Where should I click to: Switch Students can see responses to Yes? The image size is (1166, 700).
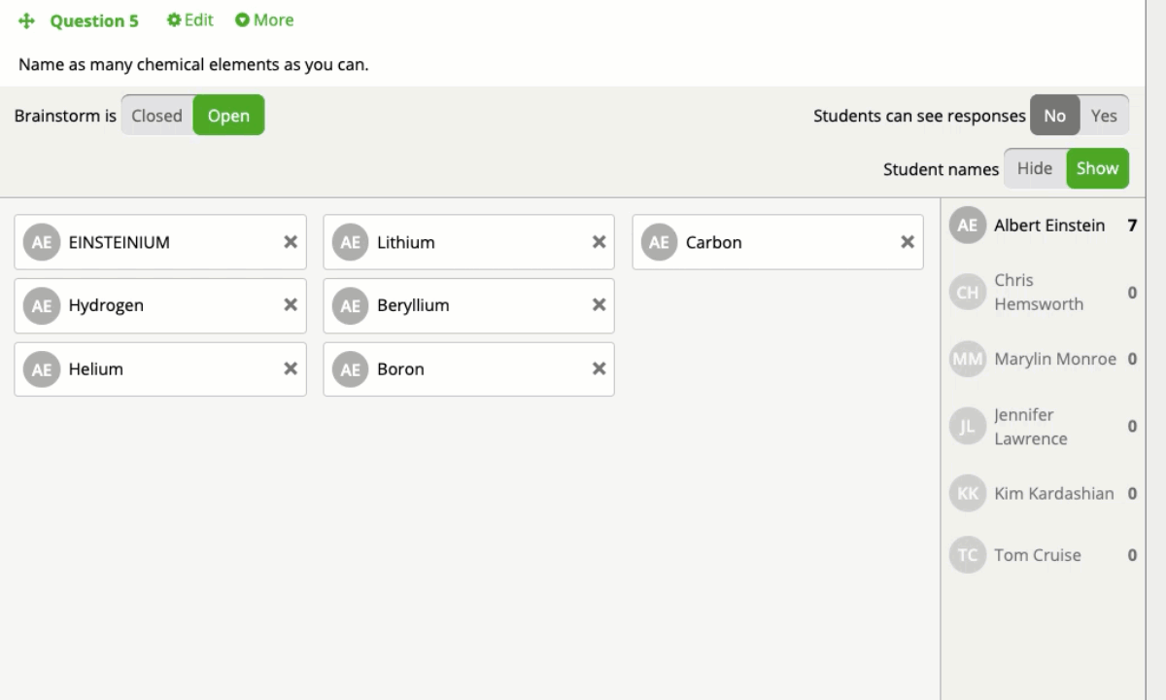(1104, 116)
